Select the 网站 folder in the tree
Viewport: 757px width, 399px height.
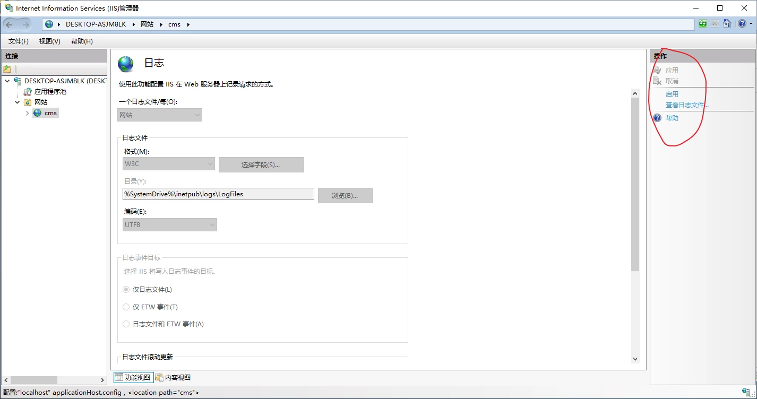pyautogui.click(x=41, y=102)
